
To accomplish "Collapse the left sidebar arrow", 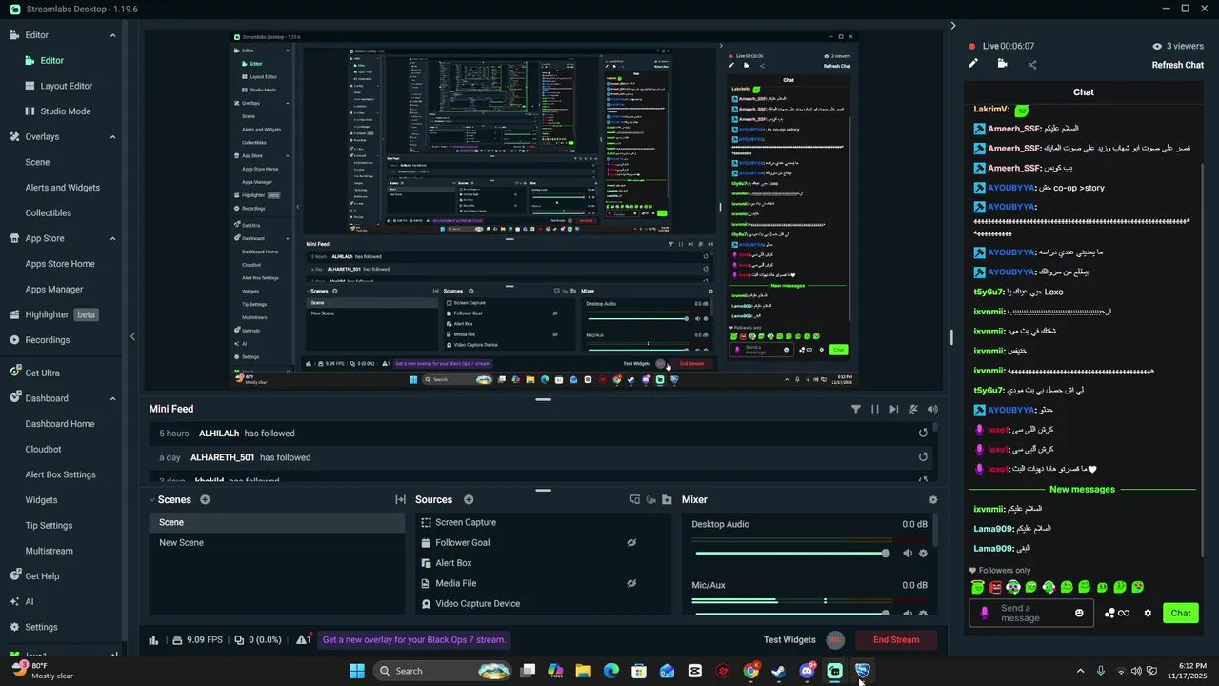I will click(132, 336).
